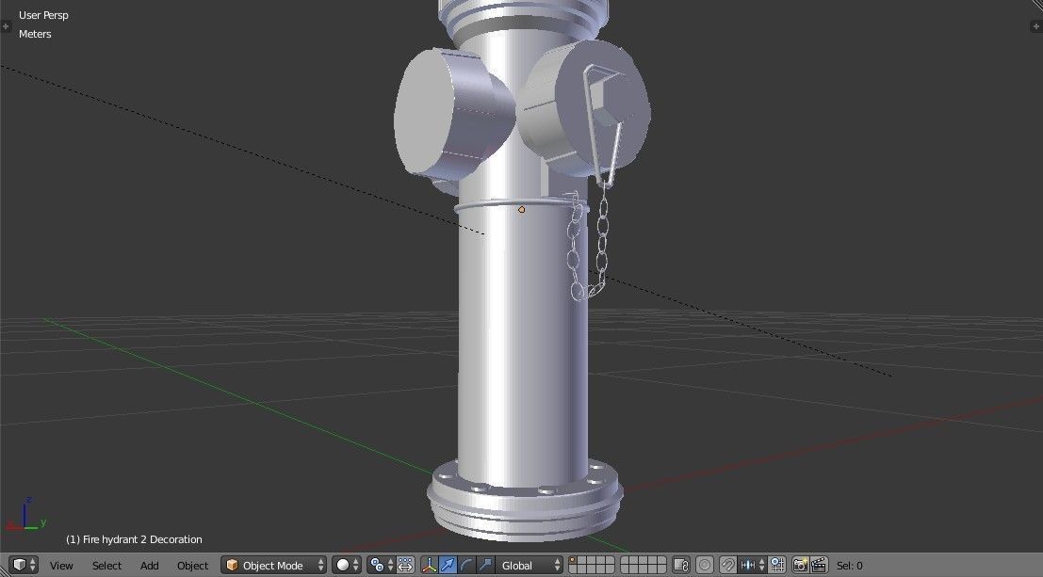Toggle the snap magnet icon
The image size is (1043, 577).
[728, 565]
